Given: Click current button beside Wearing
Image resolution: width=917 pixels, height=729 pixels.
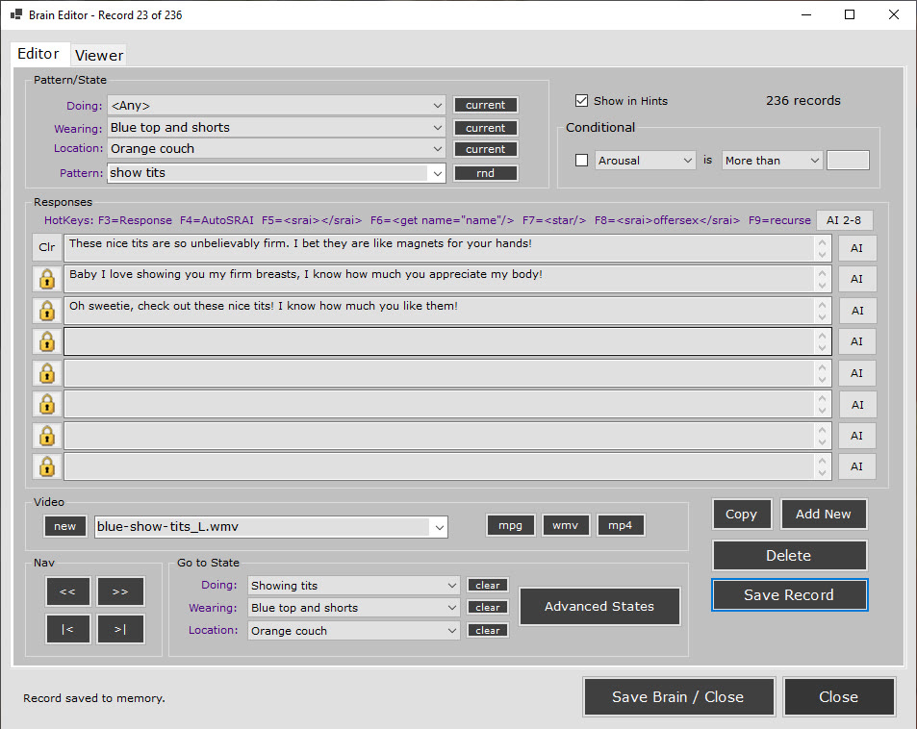Looking at the screenshot, I should coord(485,128).
